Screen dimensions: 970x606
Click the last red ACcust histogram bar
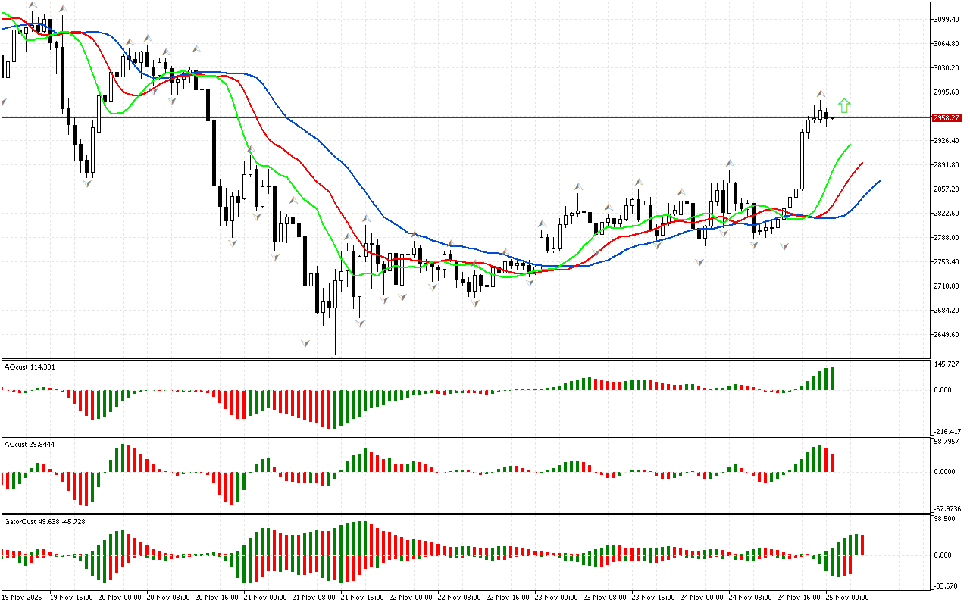[832, 463]
